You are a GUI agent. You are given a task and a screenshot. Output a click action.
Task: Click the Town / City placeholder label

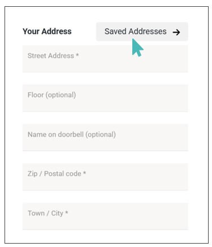click(x=45, y=213)
